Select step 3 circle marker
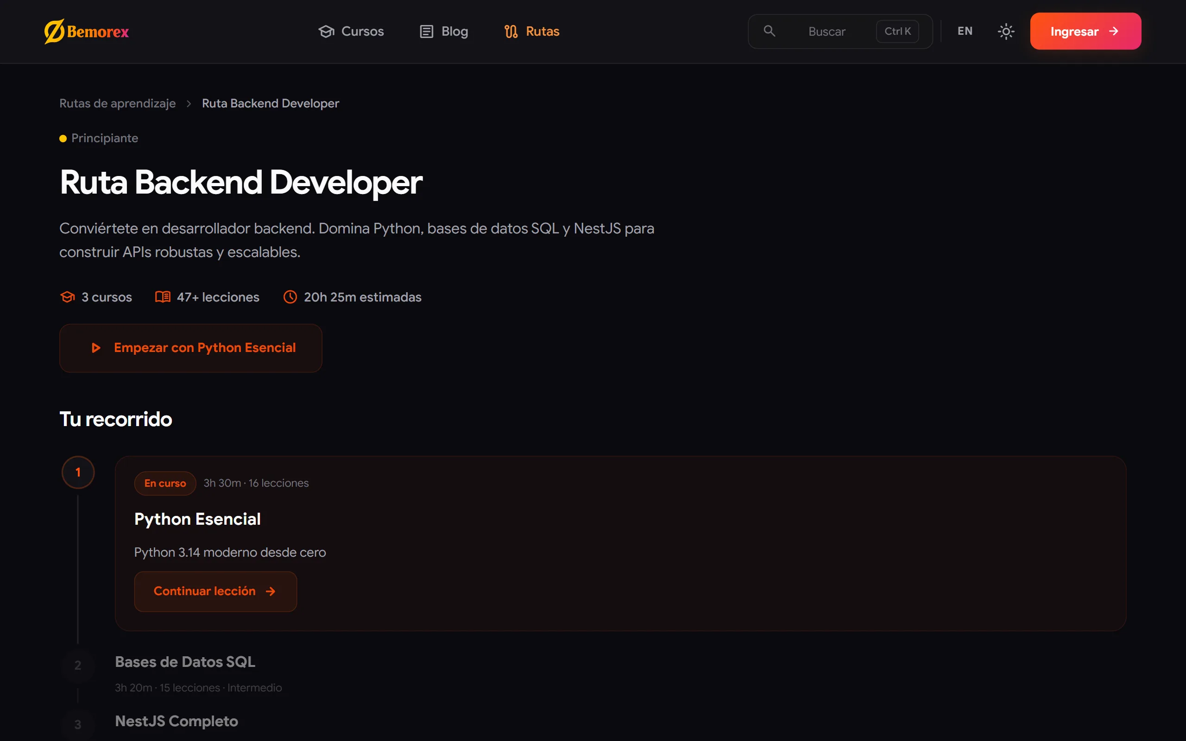 pos(78,725)
